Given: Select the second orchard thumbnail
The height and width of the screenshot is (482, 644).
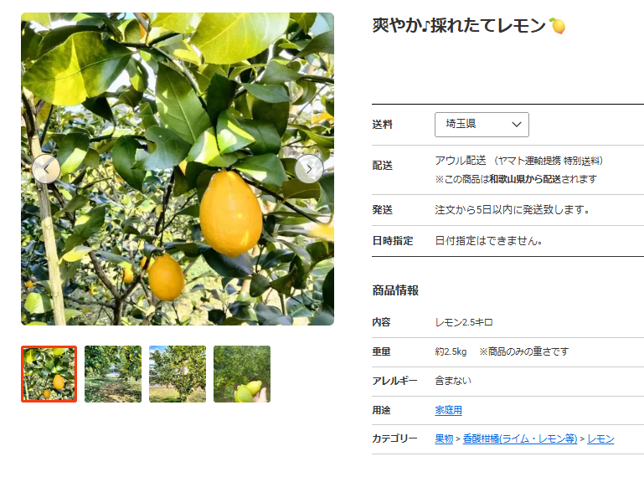Looking at the screenshot, I should tap(113, 374).
